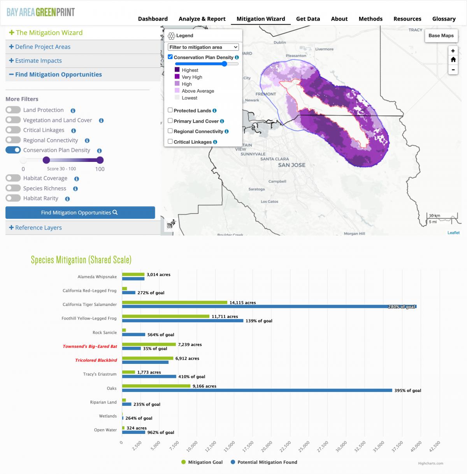467x474 pixels.
Task: Open info icon beside Protected Lands
Action: coord(215,111)
